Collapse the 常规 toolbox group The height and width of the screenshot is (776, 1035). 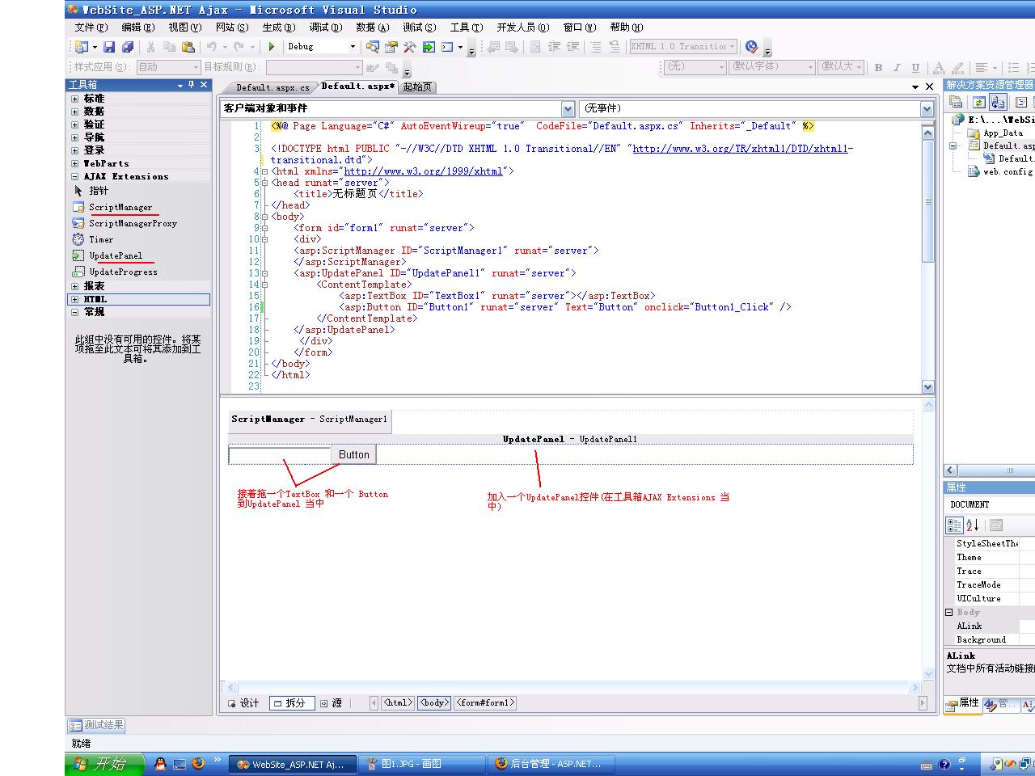pyautogui.click(x=75, y=312)
